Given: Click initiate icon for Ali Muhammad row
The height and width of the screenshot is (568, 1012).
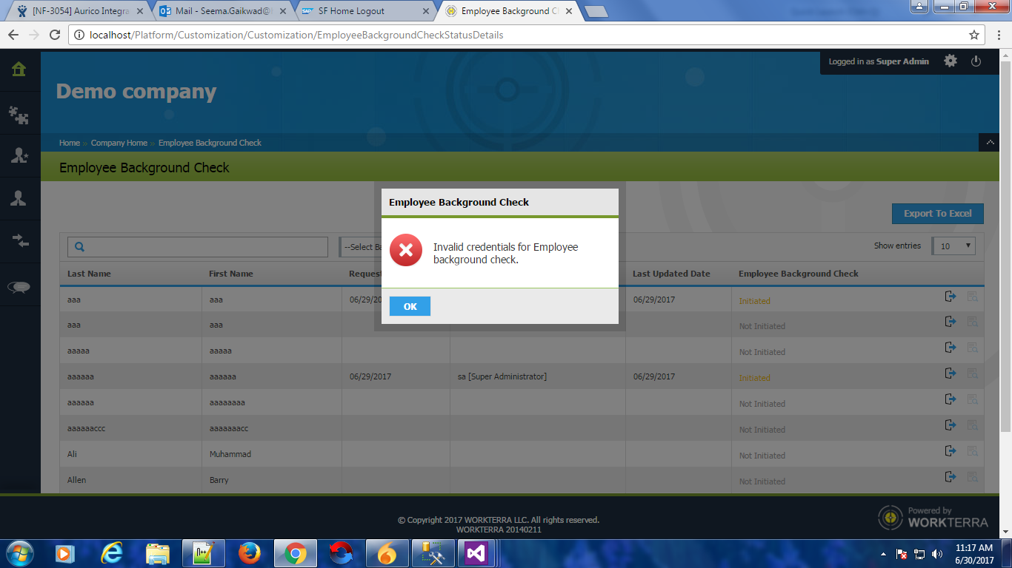Looking at the screenshot, I should [951, 451].
